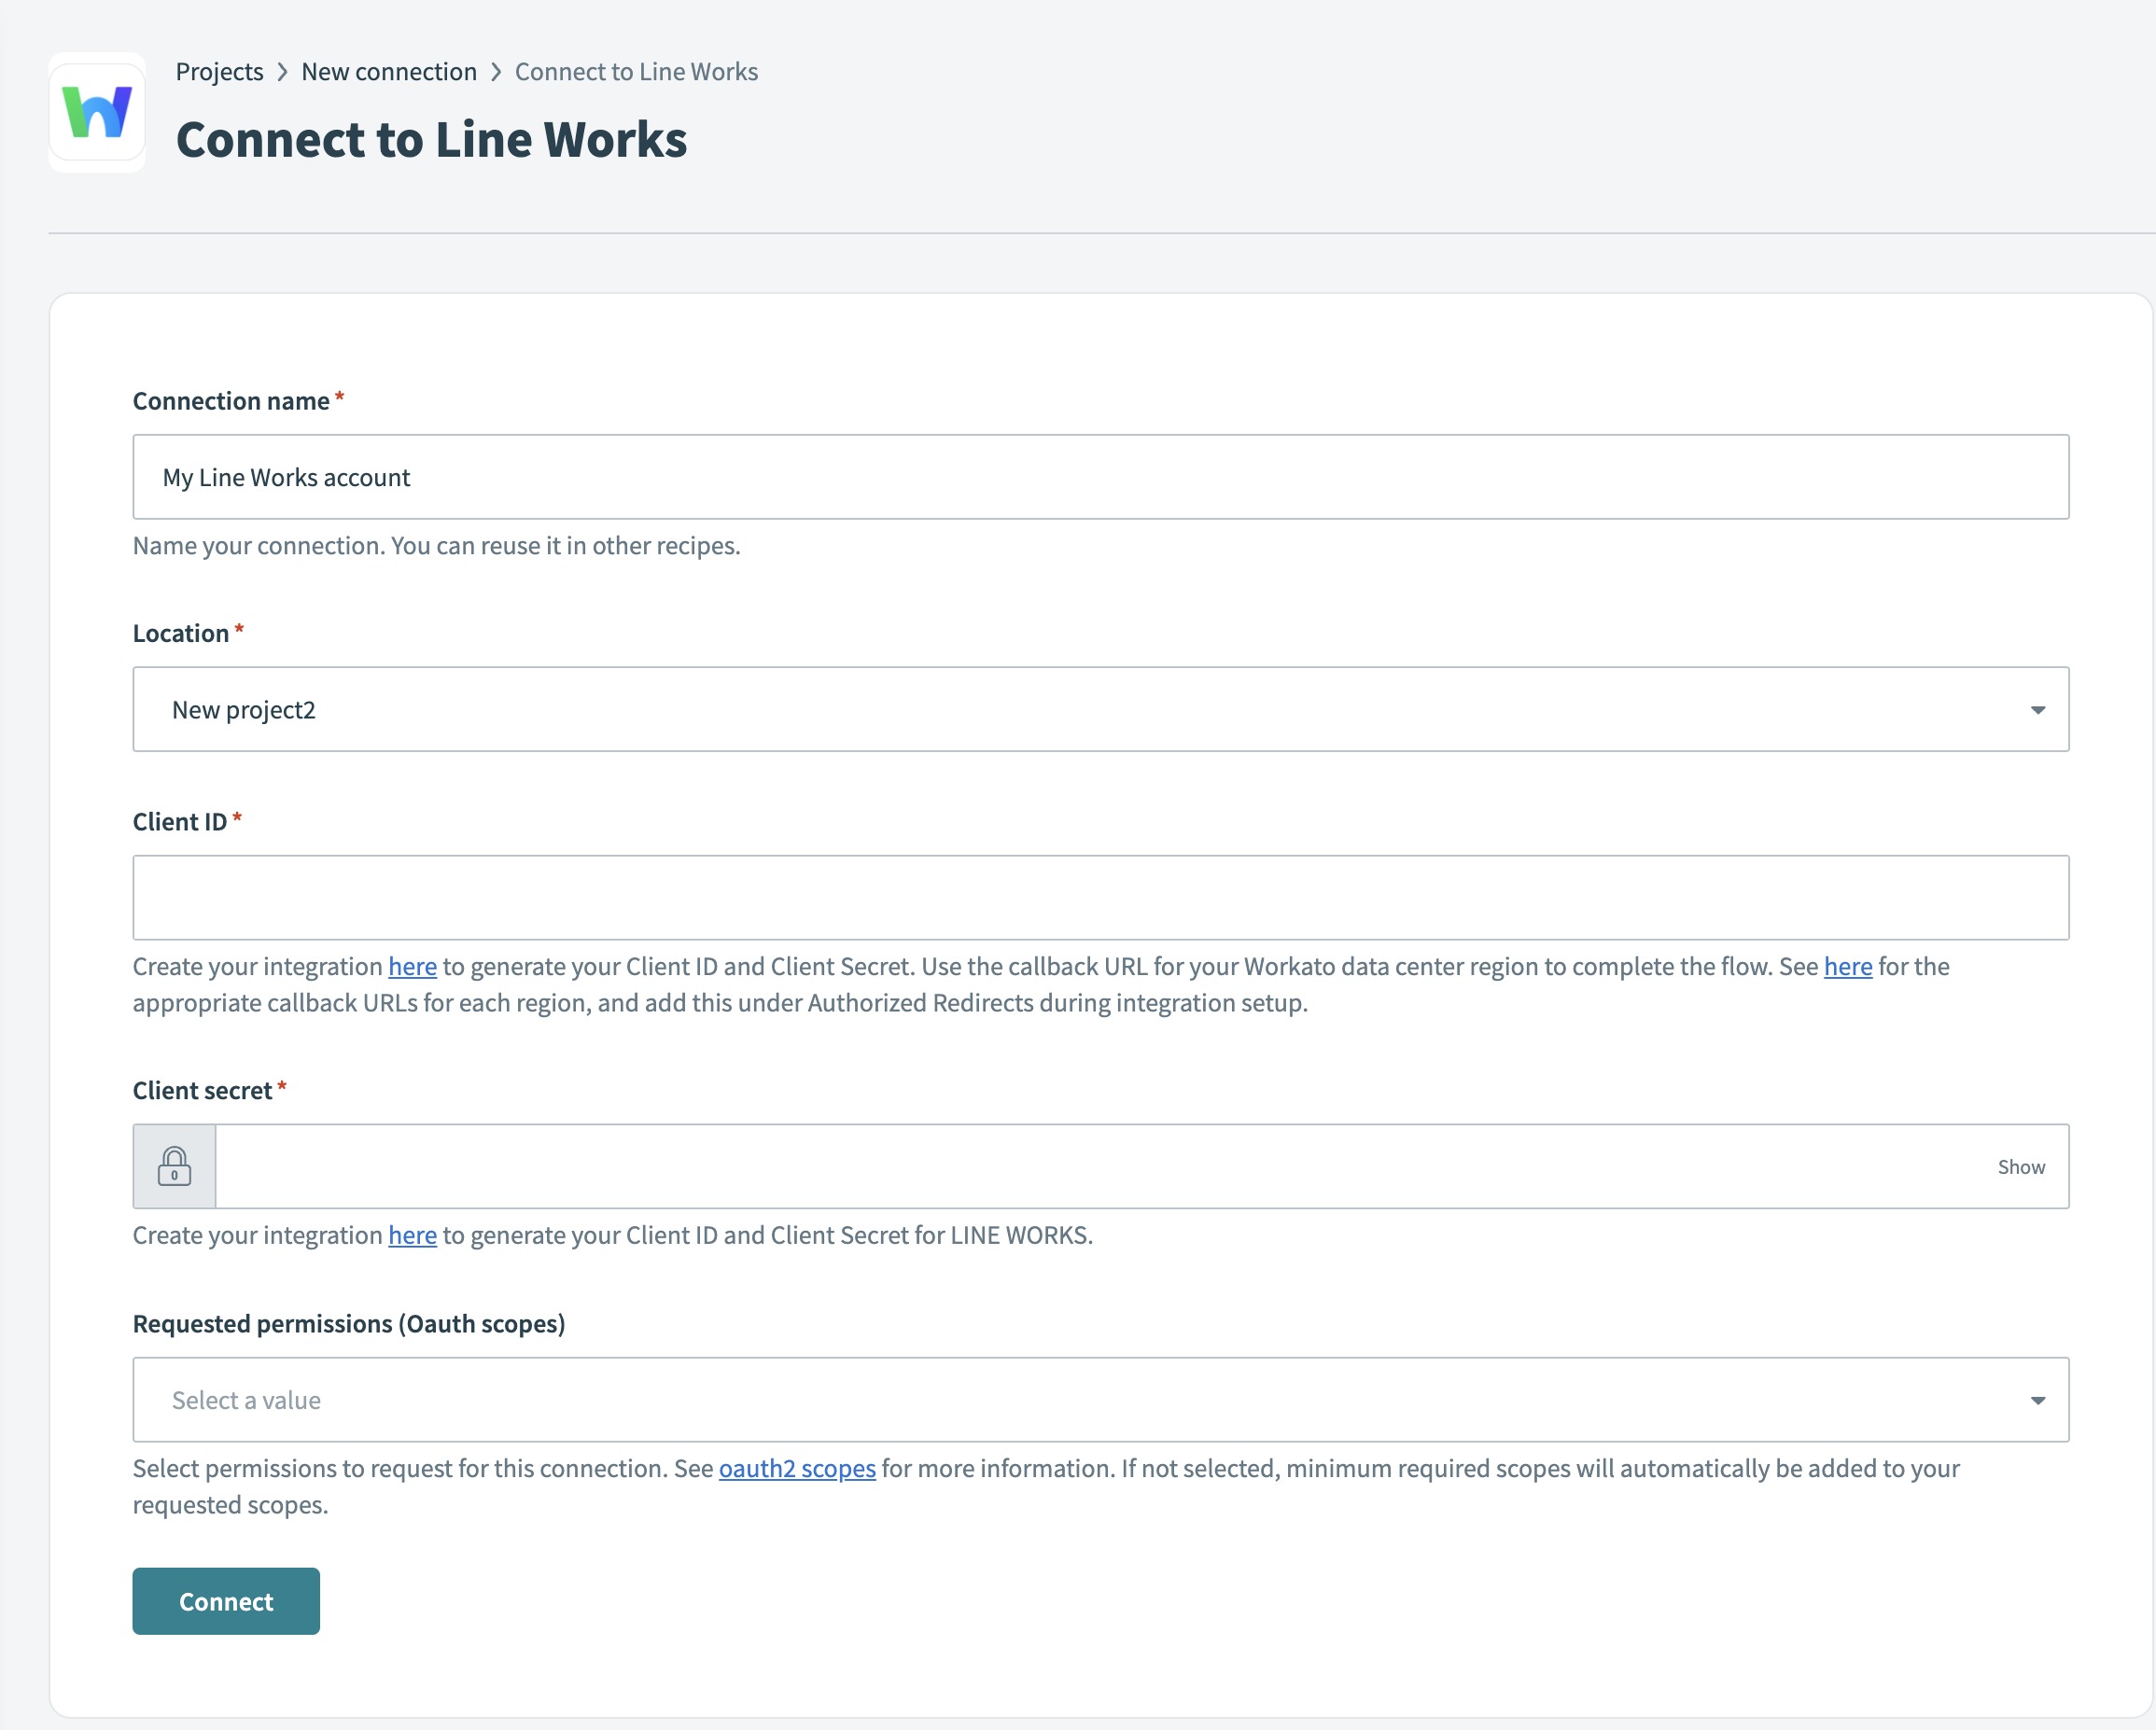
Task: Select the My Line Works account text
Action: pyautogui.click(x=287, y=477)
